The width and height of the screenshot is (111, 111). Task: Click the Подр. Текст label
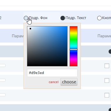click(x=76, y=18)
